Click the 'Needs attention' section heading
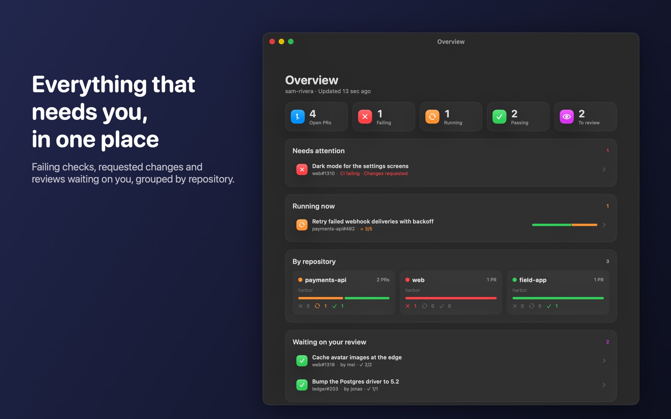This screenshot has height=419, width=671. [319, 151]
